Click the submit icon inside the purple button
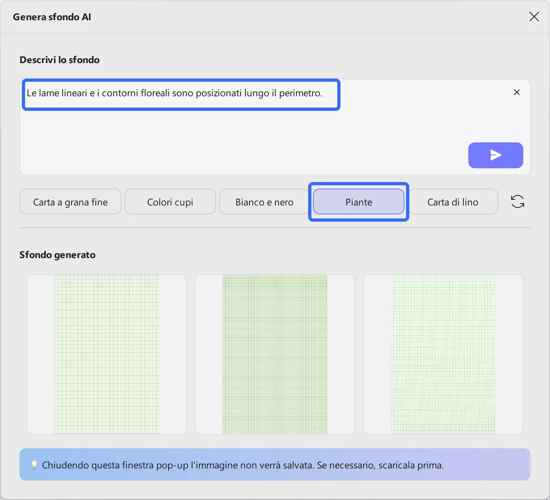The height and width of the screenshot is (500, 550). [x=495, y=155]
